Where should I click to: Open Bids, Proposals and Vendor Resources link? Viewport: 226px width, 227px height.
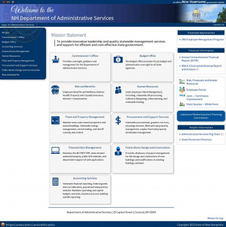202,82
